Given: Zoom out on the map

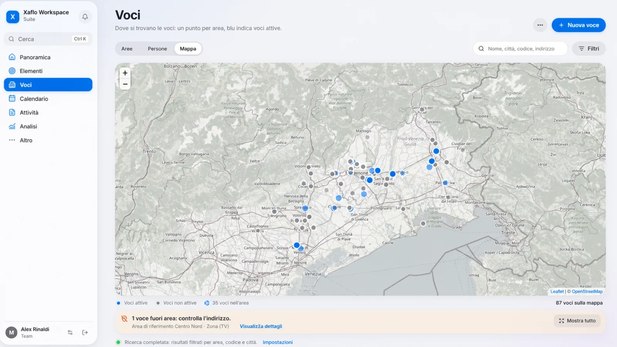Looking at the screenshot, I should click(125, 84).
